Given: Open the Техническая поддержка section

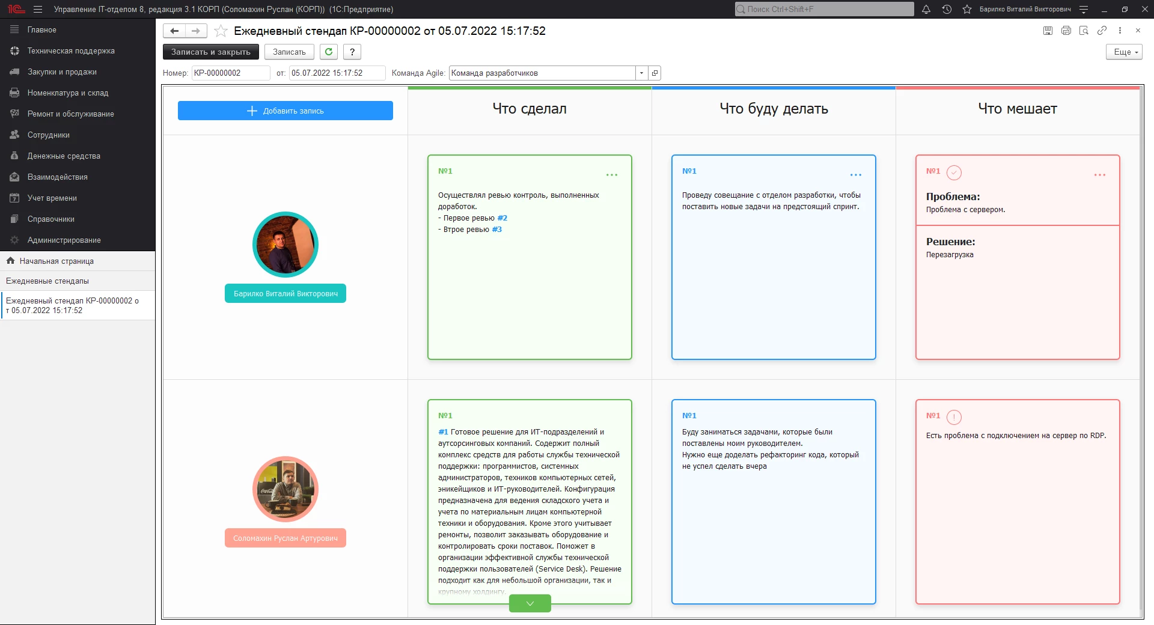Looking at the screenshot, I should point(71,51).
